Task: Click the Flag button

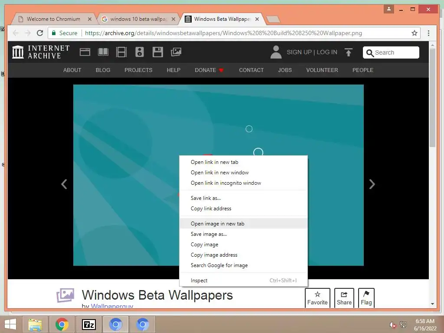Action: tap(366, 298)
